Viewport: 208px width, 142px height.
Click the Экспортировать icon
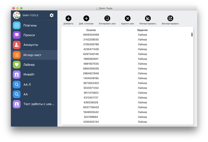(x=170, y=18)
